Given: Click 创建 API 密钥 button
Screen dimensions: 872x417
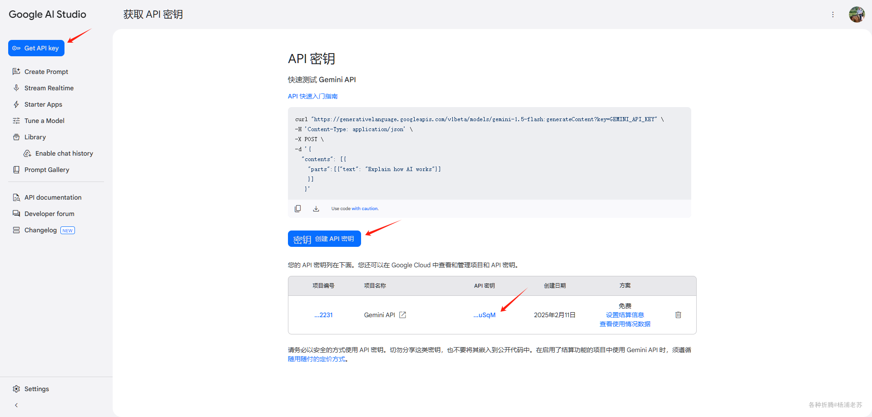Looking at the screenshot, I should click(x=324, y=239).
